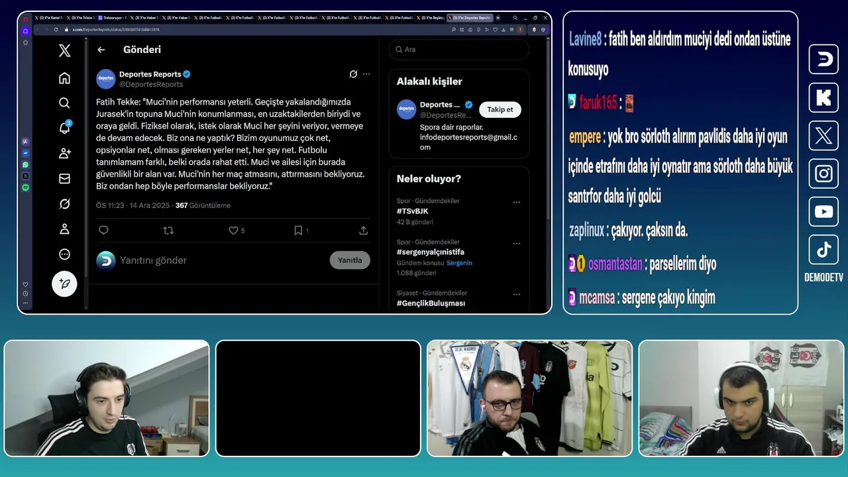Click the @DeportesReports handle under author name
This screenshot has height=477, width=848.
tap(151, 84)
